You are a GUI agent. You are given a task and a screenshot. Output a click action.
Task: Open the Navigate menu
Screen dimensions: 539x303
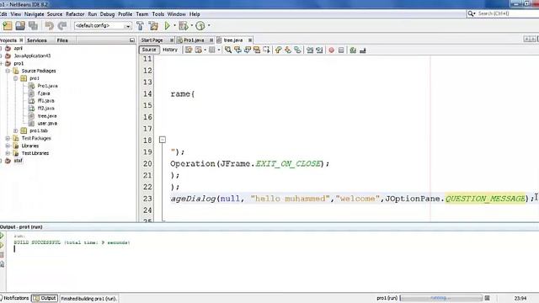34,14
